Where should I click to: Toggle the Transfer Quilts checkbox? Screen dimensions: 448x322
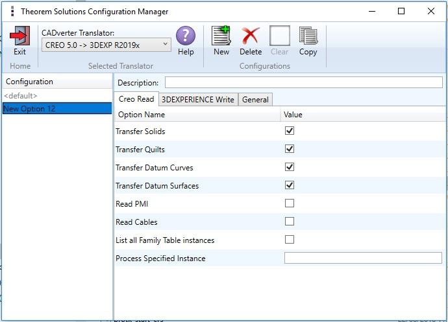[290, 149]
